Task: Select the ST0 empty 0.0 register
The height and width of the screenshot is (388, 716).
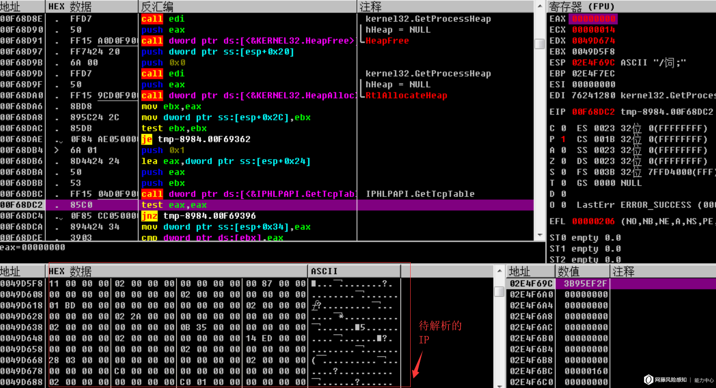Action: pos(585,238)
